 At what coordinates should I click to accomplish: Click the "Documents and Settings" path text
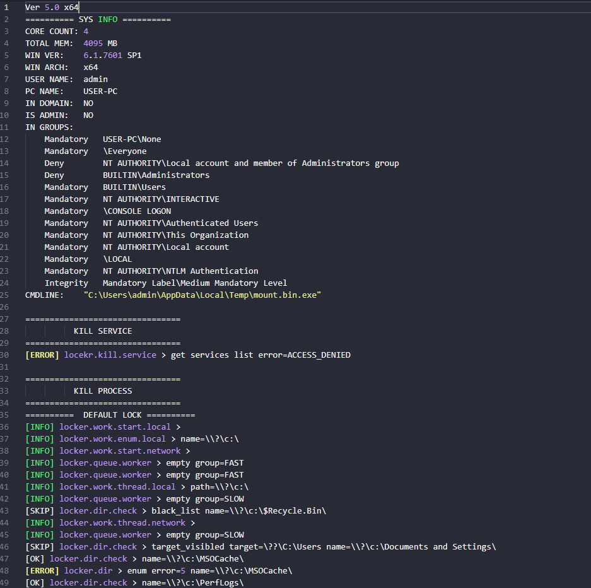[437, 547]
